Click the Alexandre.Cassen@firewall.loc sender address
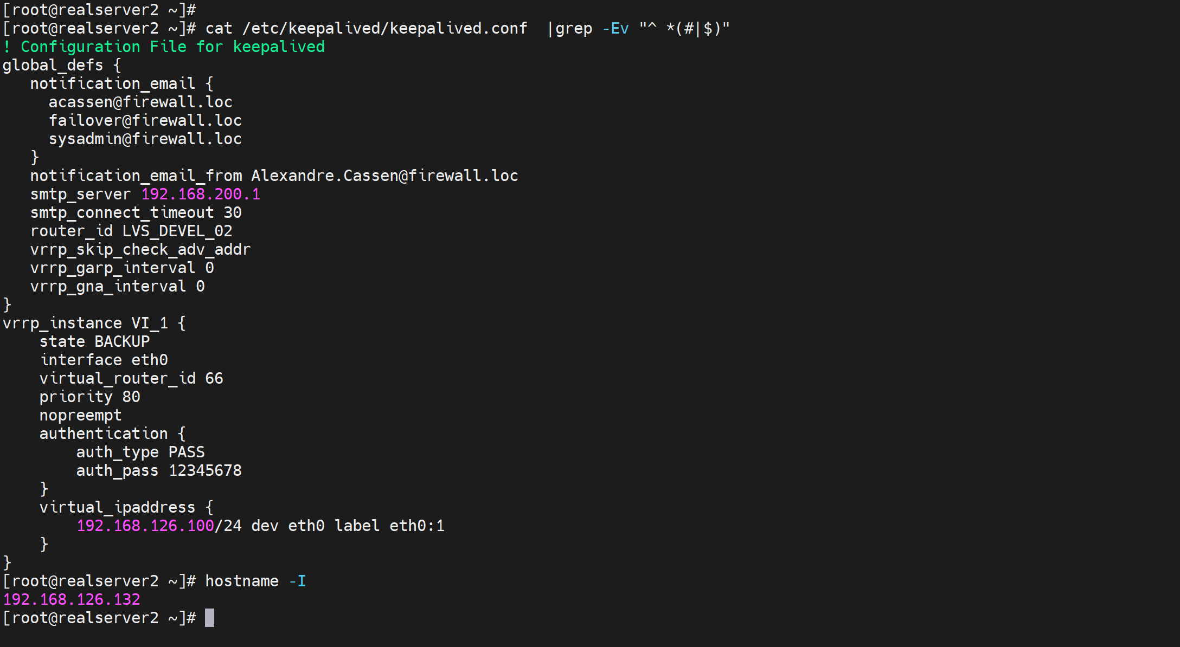 point(384,176)
